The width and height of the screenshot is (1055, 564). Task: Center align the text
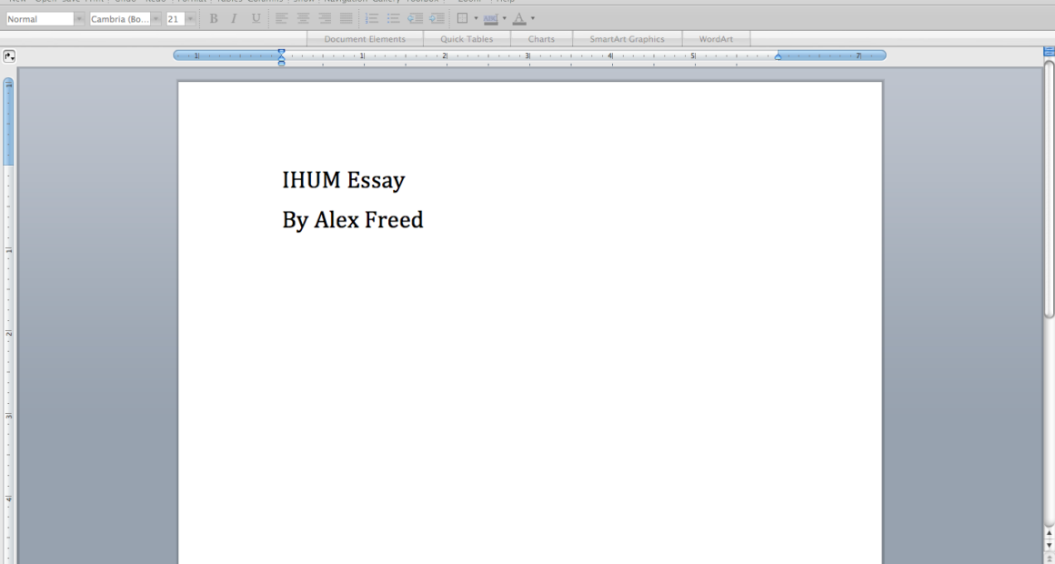click(303, 18)
